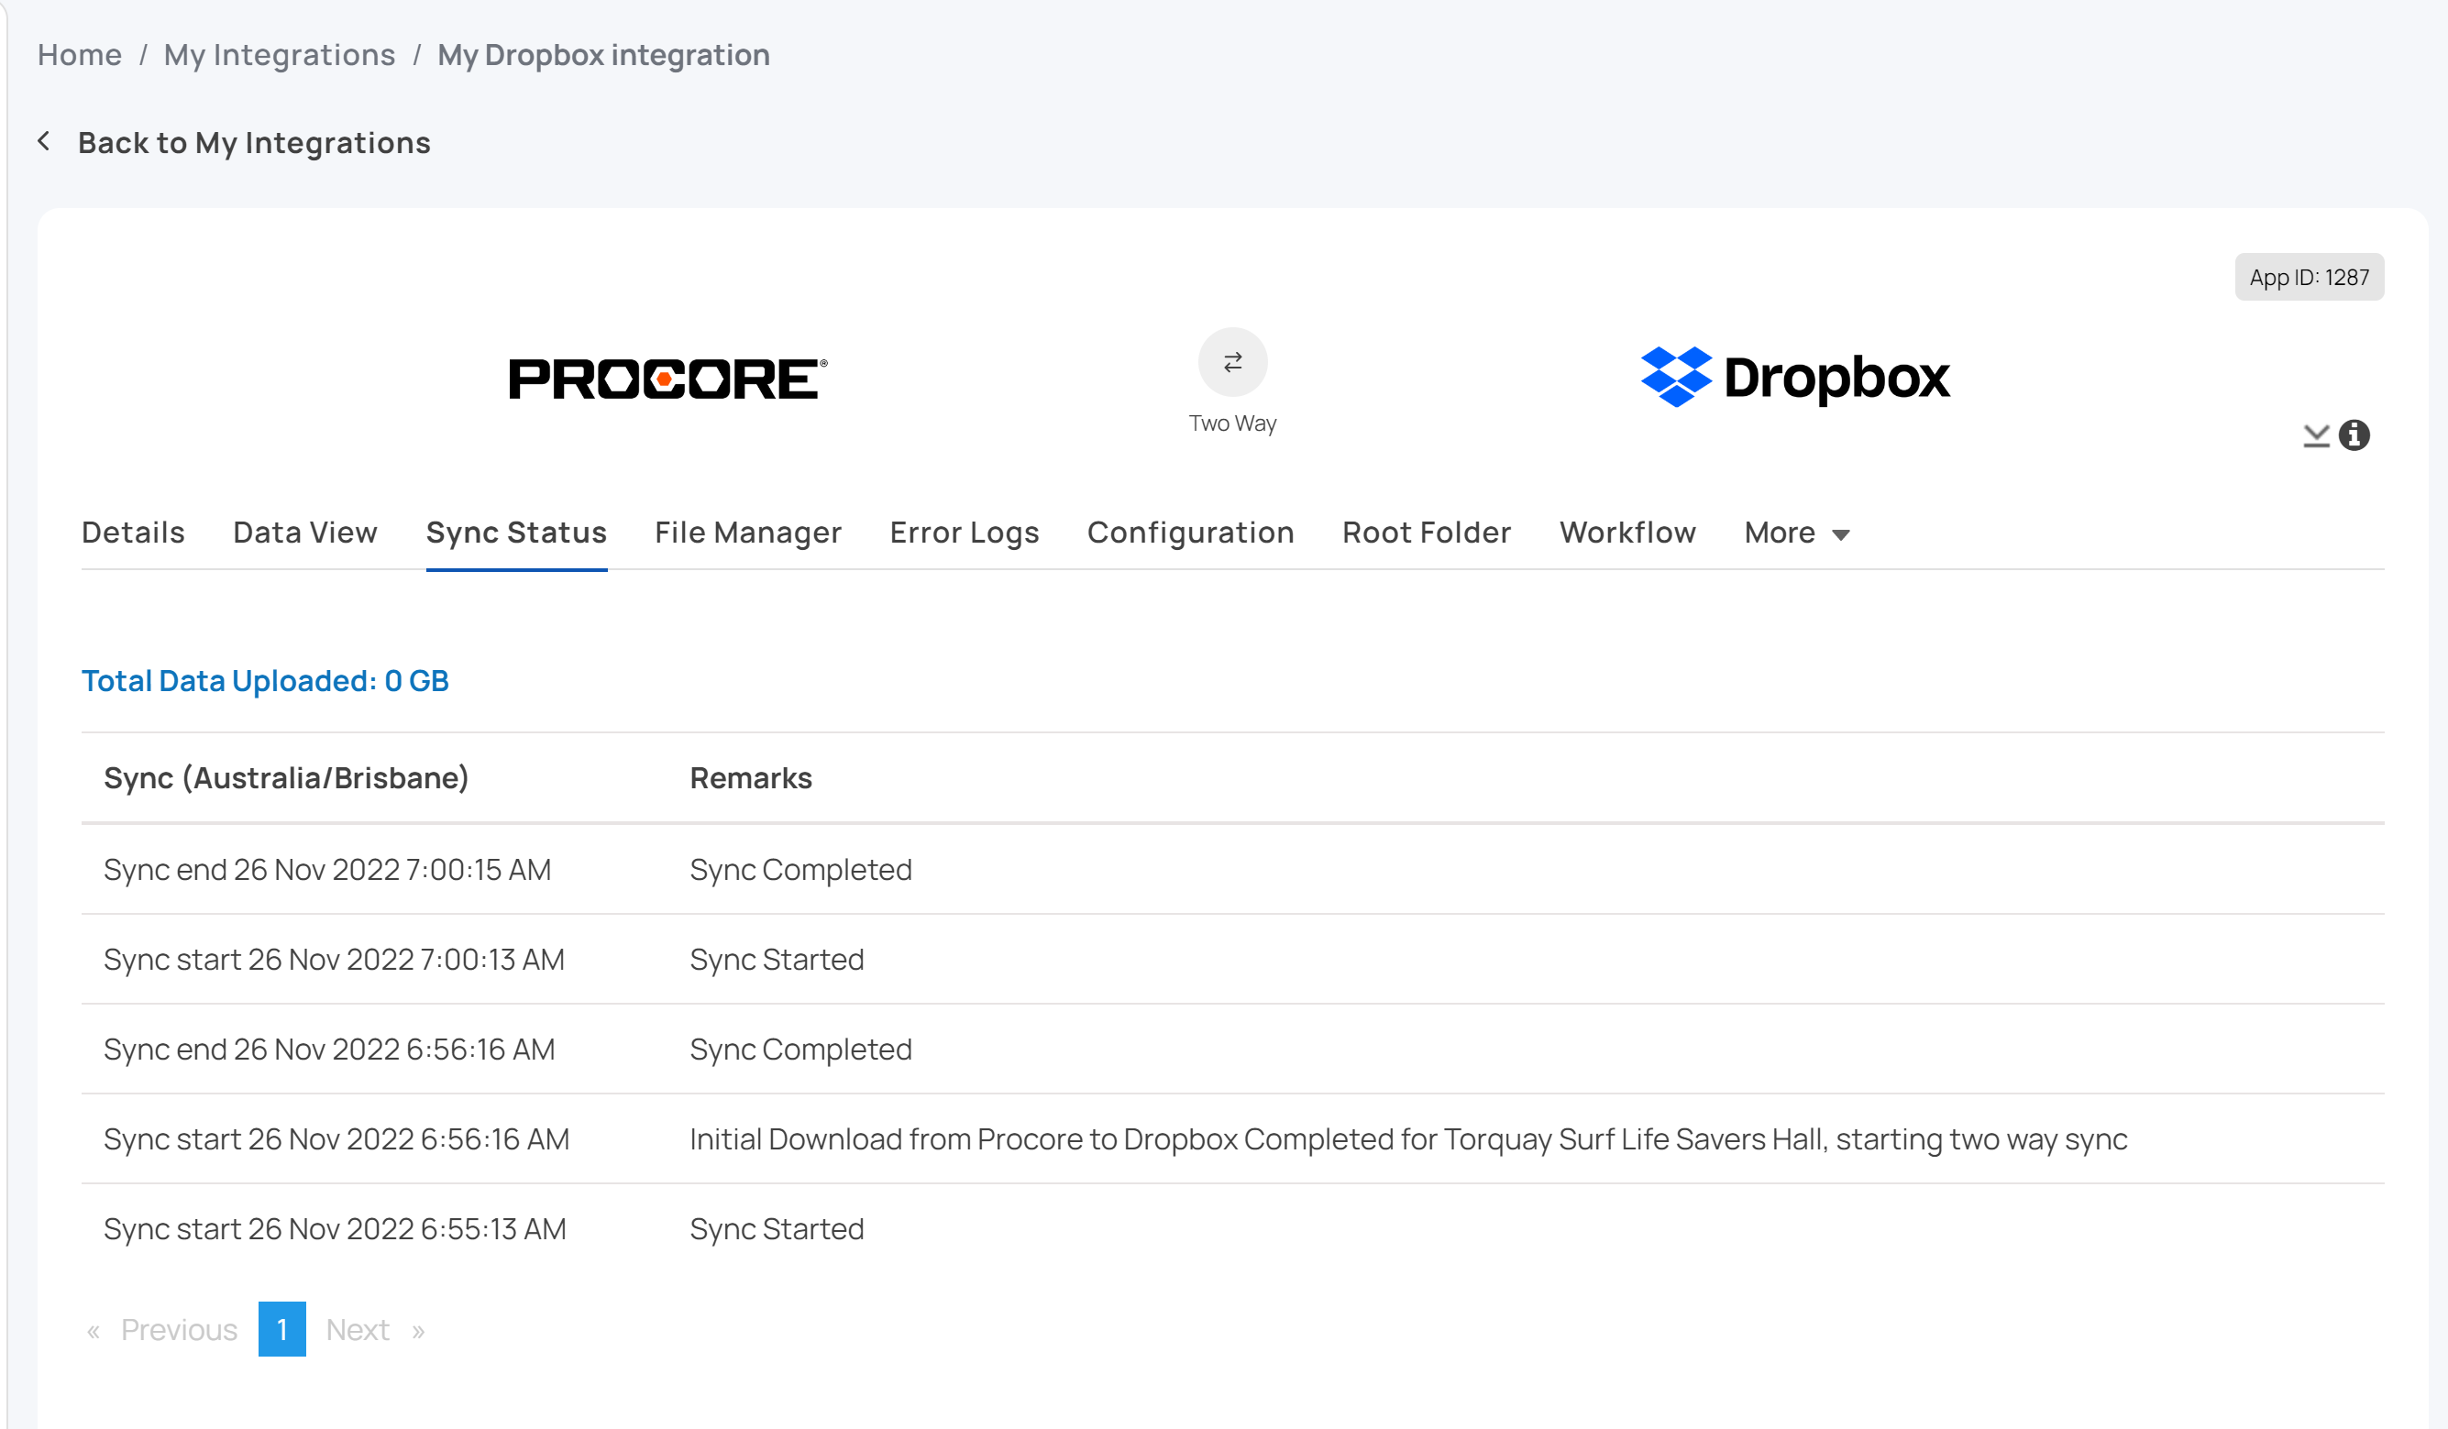Click the Dropbox logo

(1795, 377)
